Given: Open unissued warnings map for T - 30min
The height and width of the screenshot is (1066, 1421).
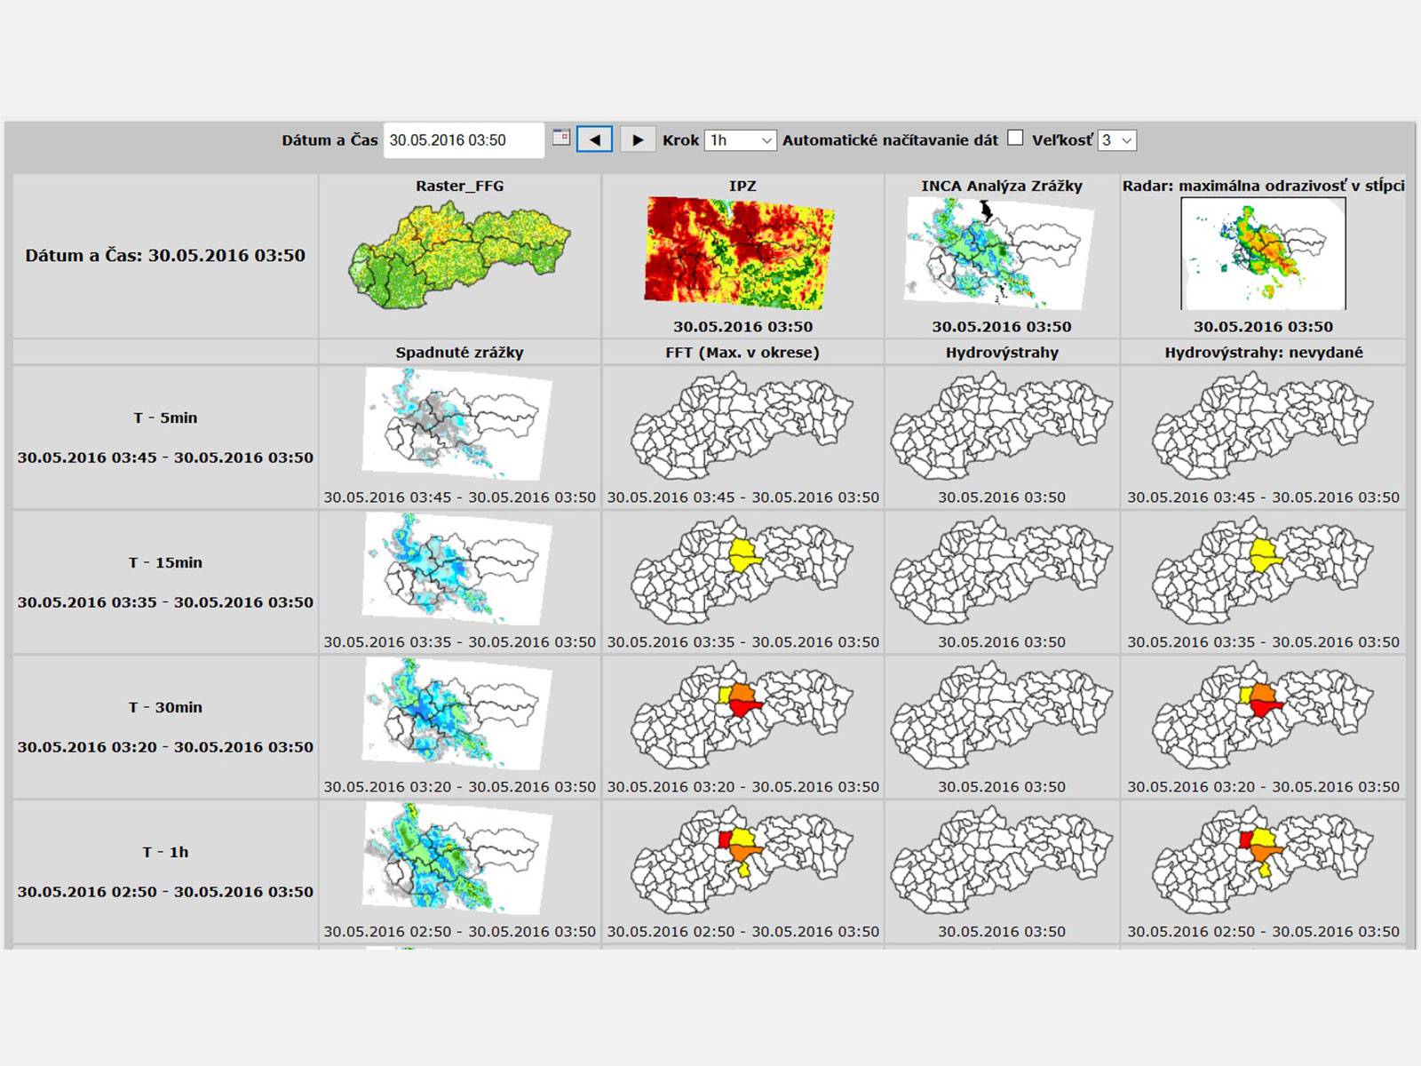Looking at the screenshot, I should pos(1263,716).
